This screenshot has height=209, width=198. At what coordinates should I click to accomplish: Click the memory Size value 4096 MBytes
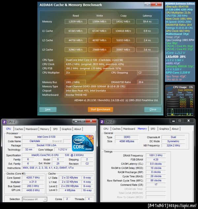coord(127,141)
